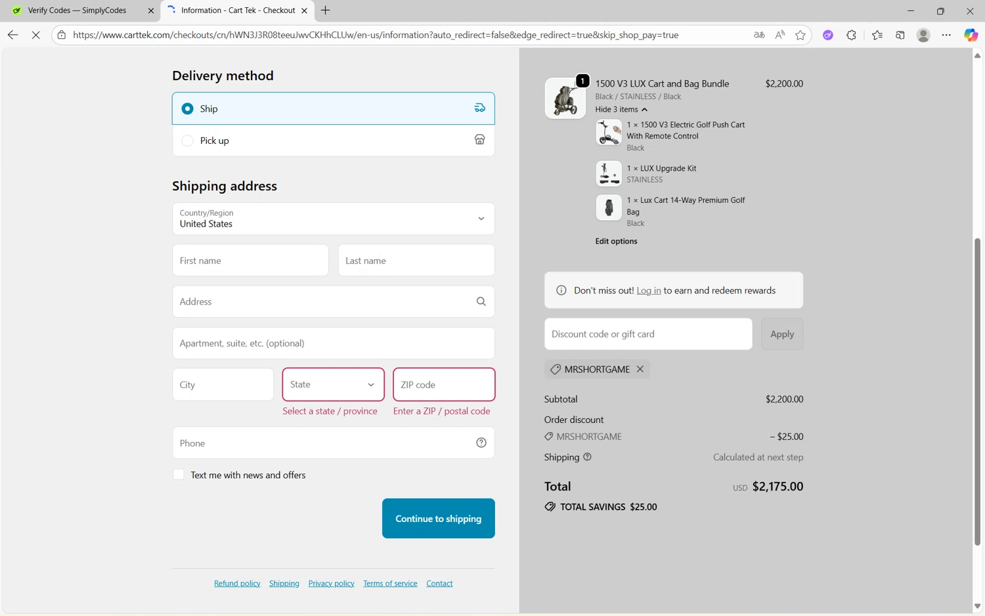Click the Discount code or gift card field
Viewport: 985px width, 616px height.
pos(648,334)
